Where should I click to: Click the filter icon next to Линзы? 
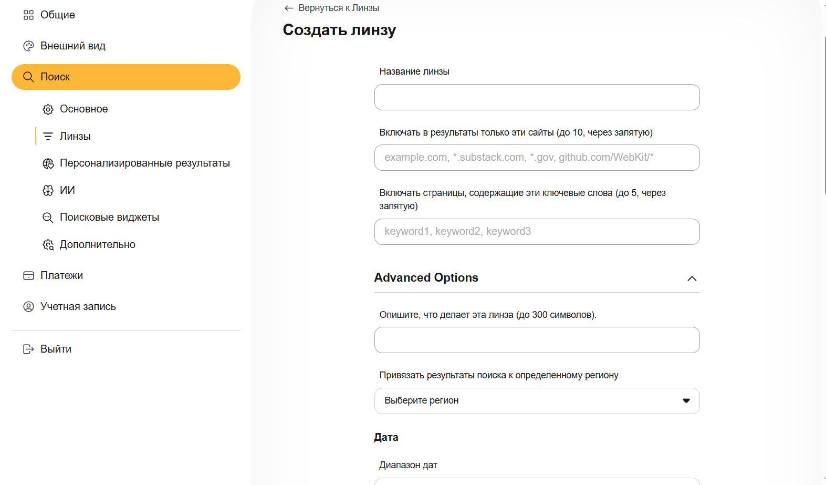tap(48, 137)
